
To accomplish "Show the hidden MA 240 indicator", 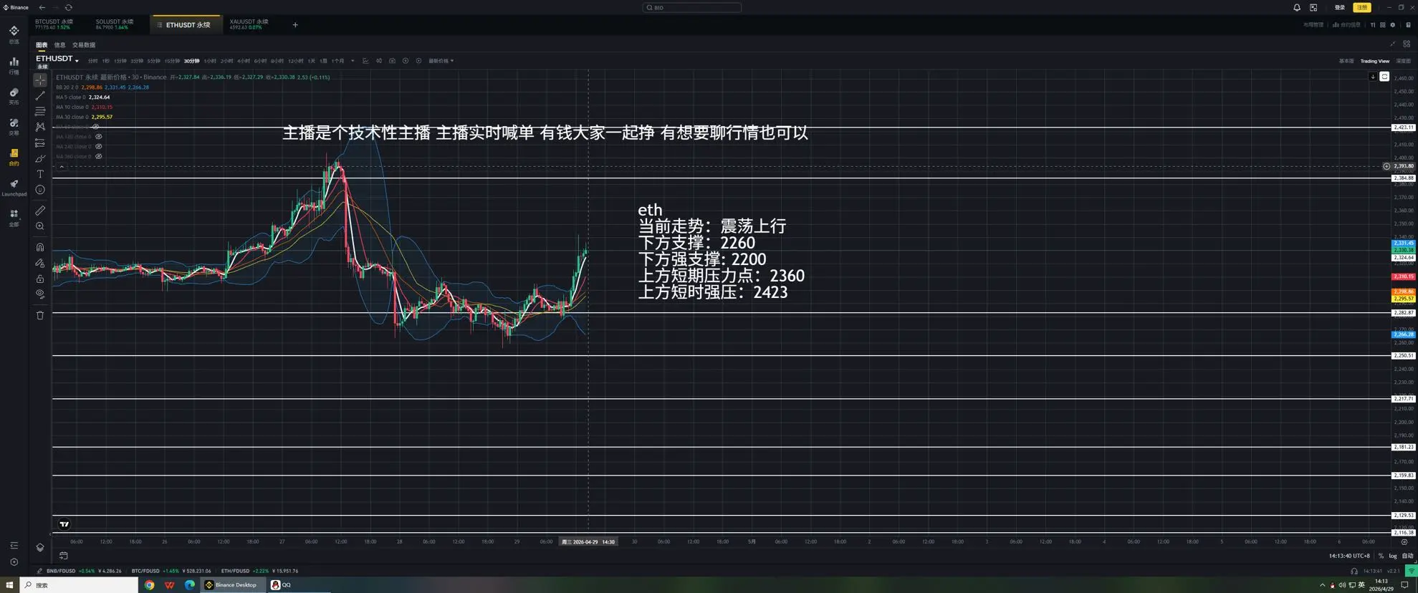I will pos(99,147).
